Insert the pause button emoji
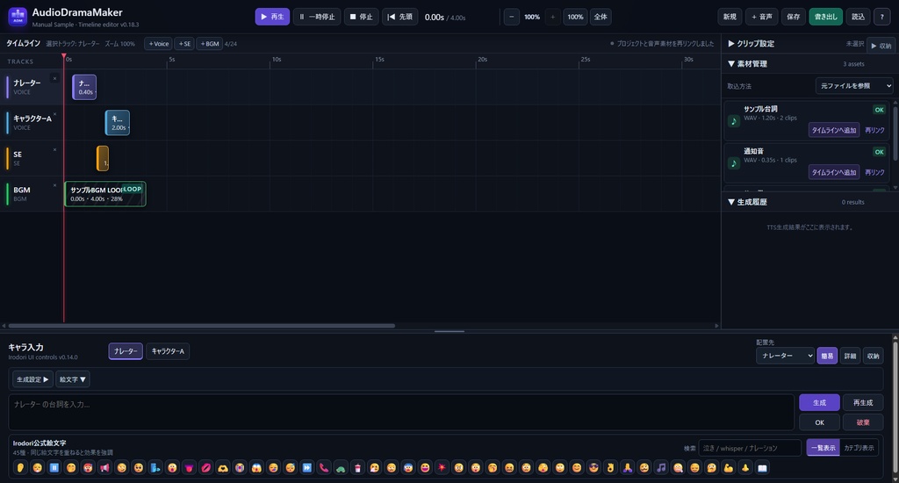The height and width of the screenshot is (483, 899). click(x=54, y=467)
